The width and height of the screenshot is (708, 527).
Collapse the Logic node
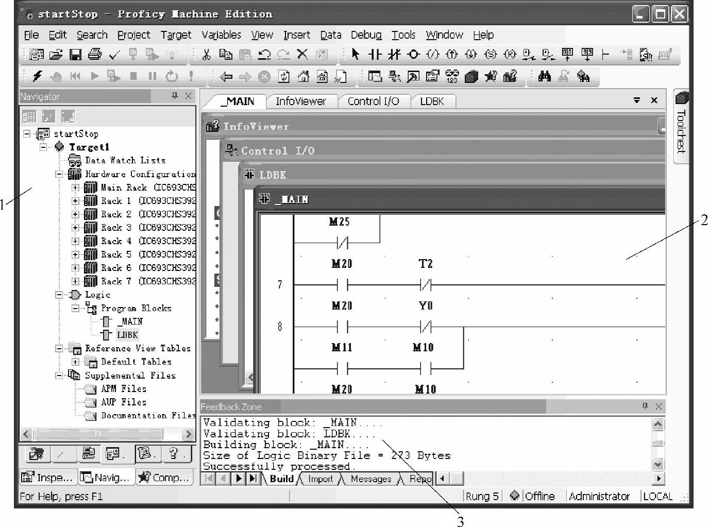pyautogui.click(x=59, y=295)
